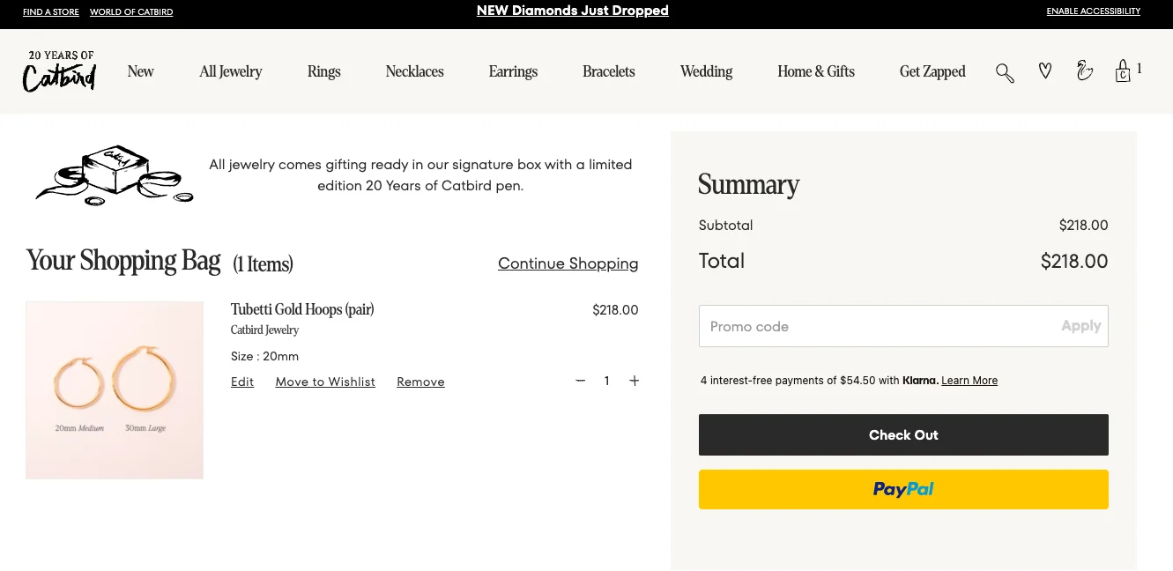The height and width of the screenshot is (571, 1173).
Task: Move Tubetti Gold Hoops to Wishlist
Action: (x=325, y=382)
